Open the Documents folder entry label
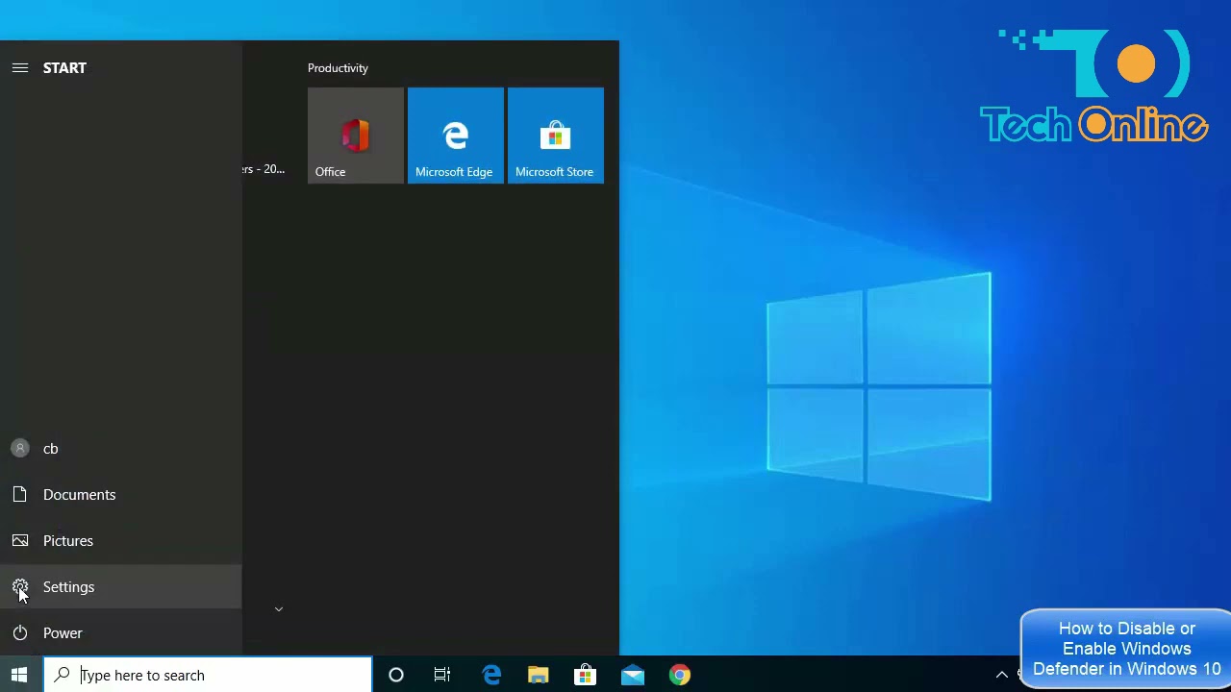The width and height of the screenshot is (1231, 692). (79, 494)
